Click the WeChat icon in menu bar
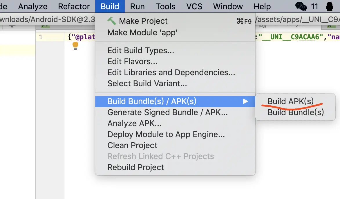This screenshot has height=199, width=340. (301, 6)
